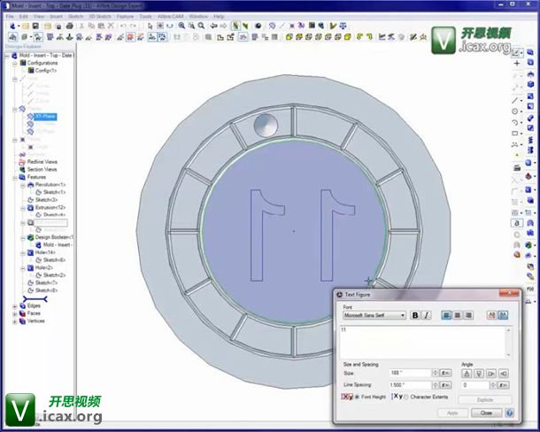Click the Line Spacing value stepper

(x=435, y=386)
